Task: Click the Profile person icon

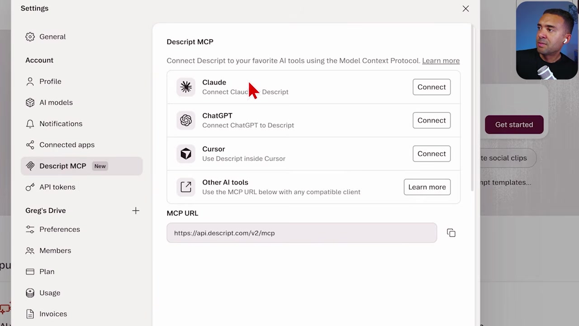Action: click(x=30, y=81)
